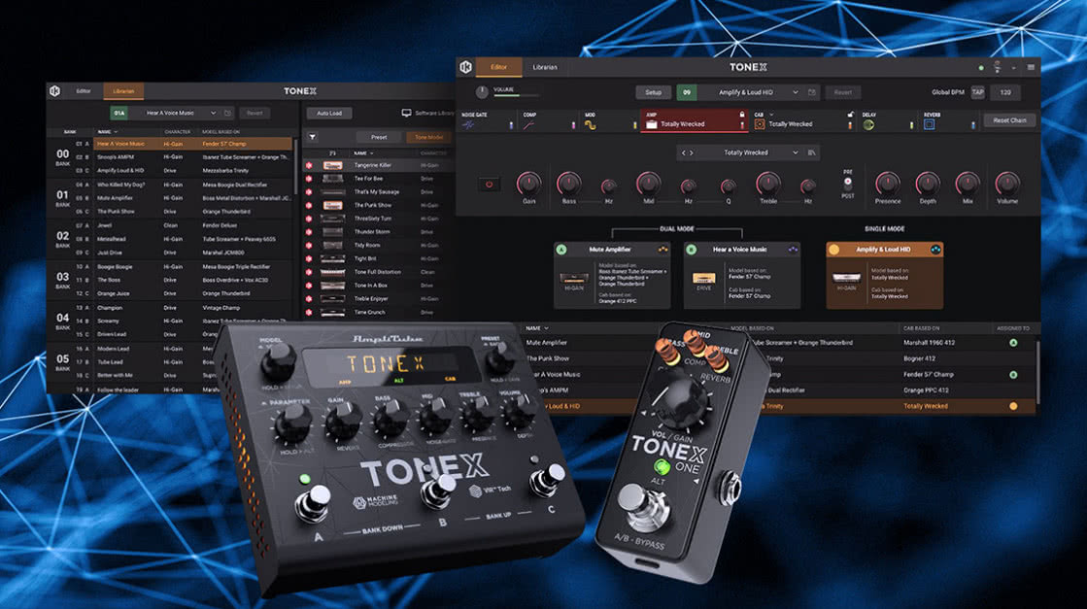
Task: Open the Mod effect block wave icon
Action: click(590, 124)
